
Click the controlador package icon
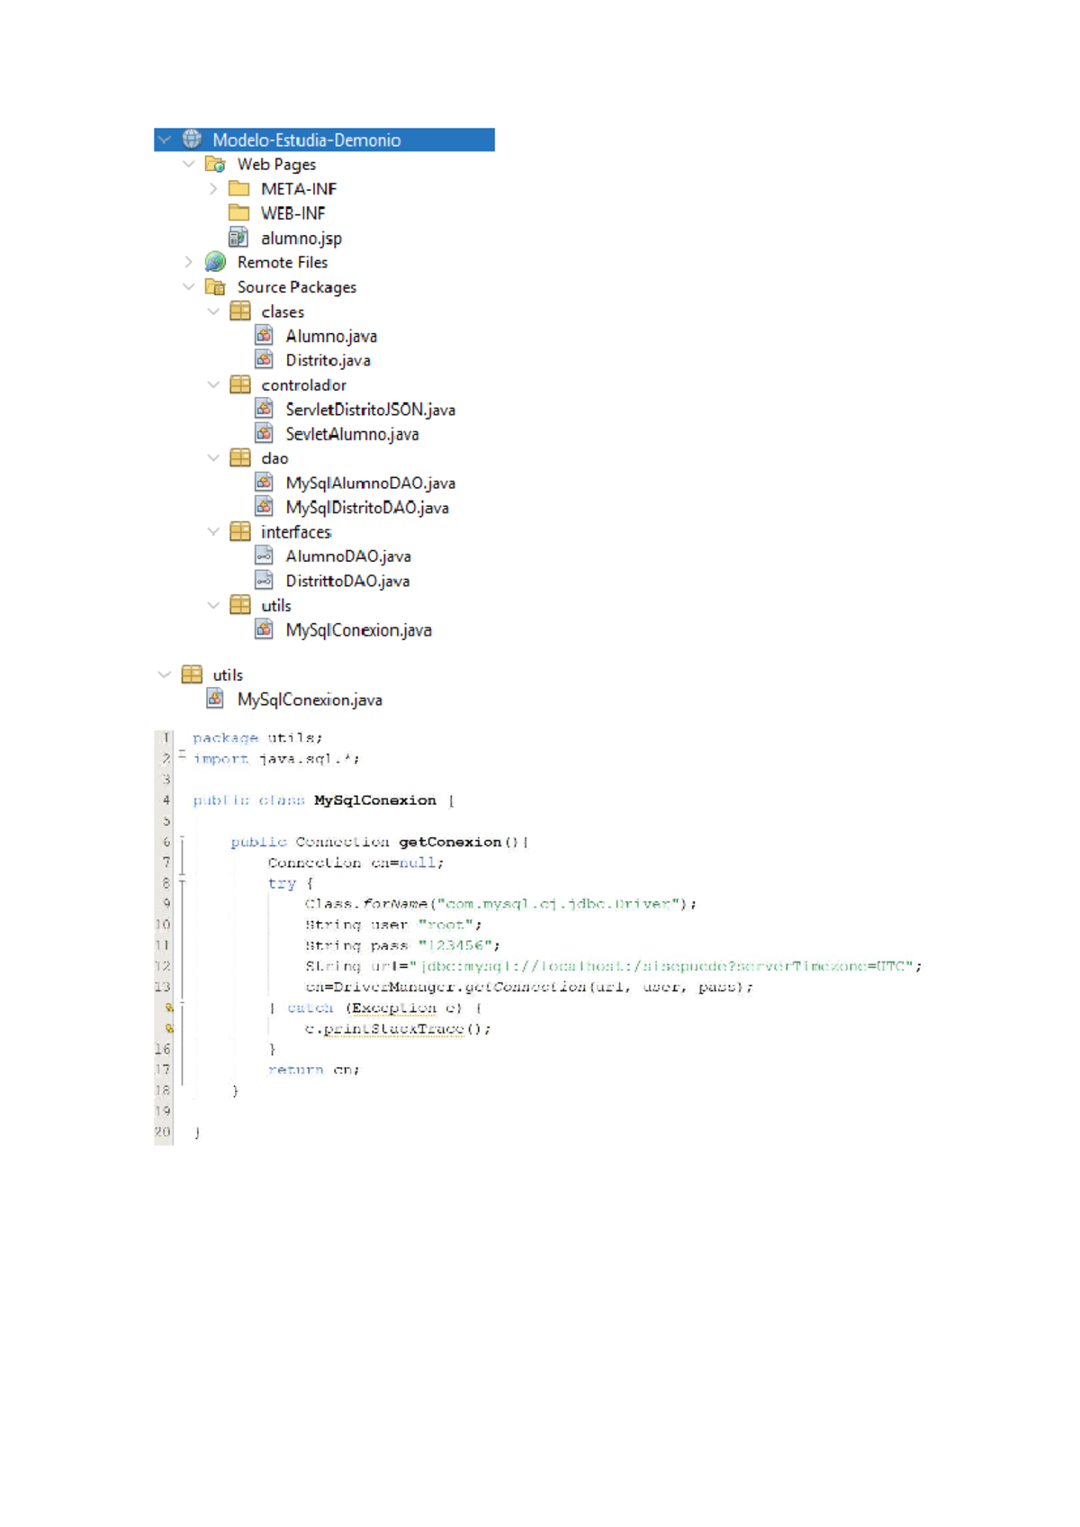point(240,384)
